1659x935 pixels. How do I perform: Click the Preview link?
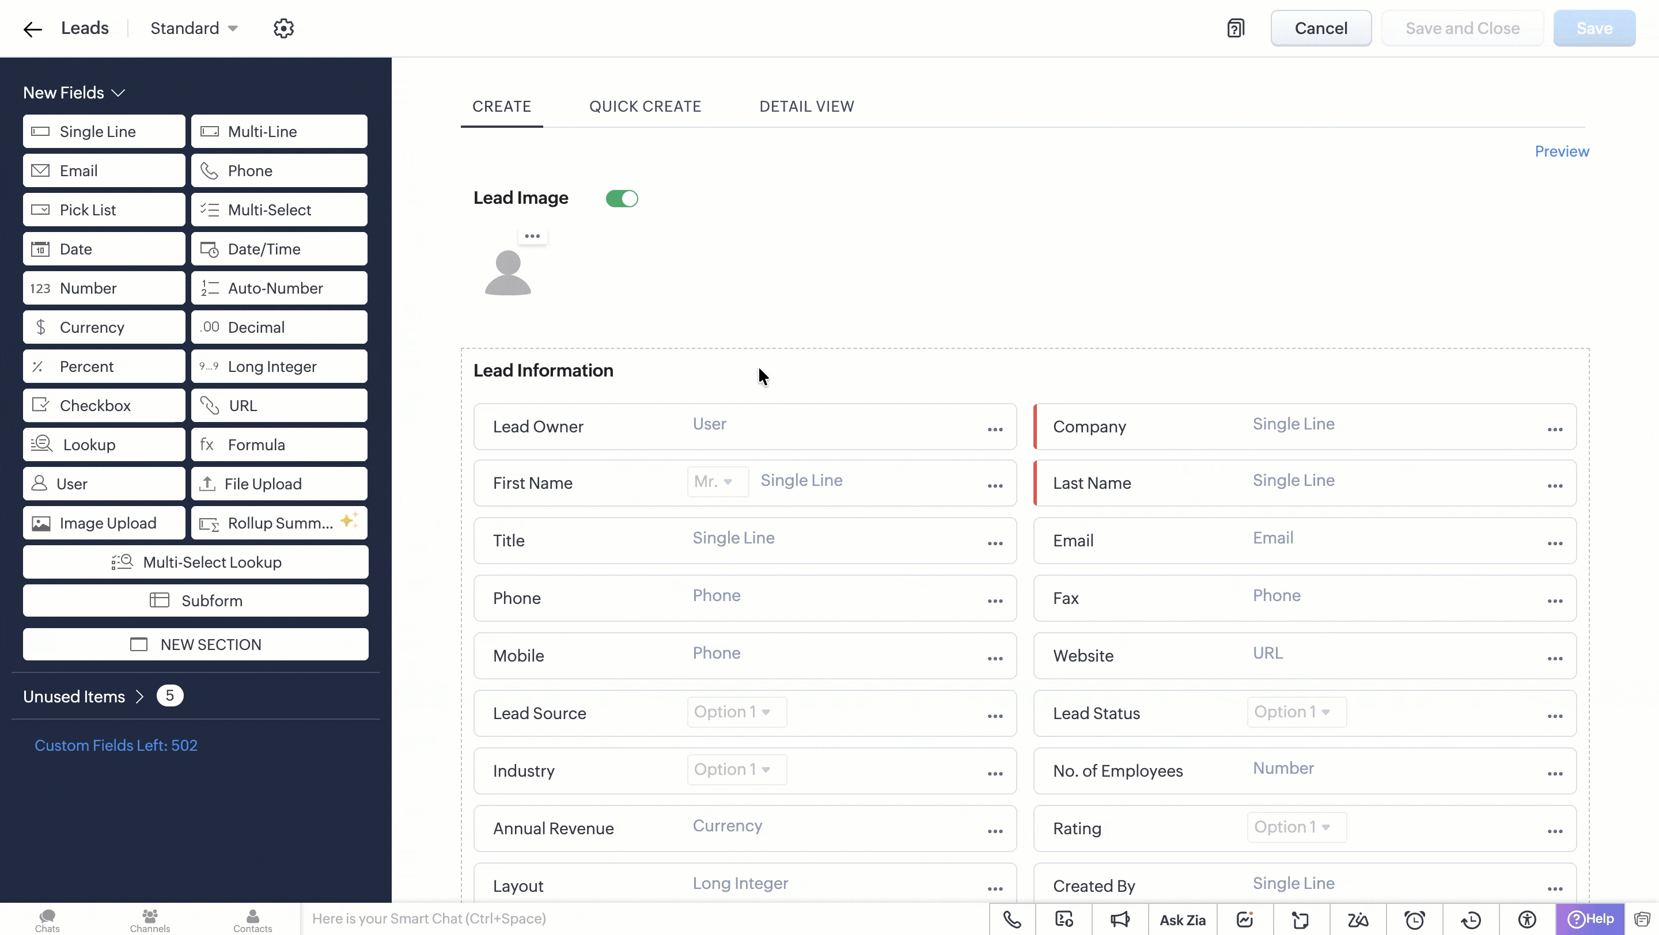click(x=1561, y=151)
